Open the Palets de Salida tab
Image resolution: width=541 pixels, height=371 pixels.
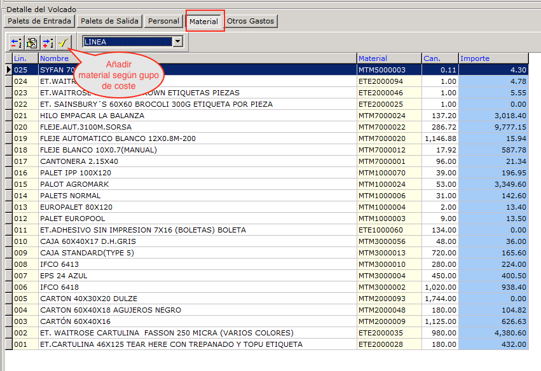click(x=110, y=21)
